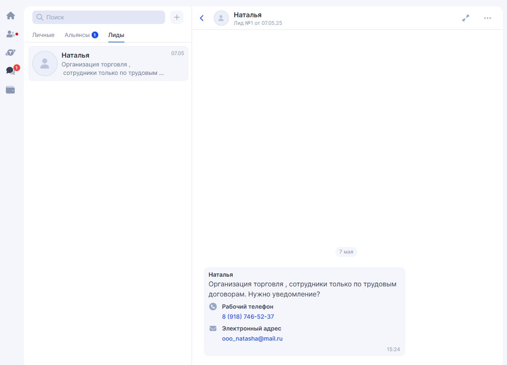Click the envelope icon beside Электронный адрес

[213, 328]
